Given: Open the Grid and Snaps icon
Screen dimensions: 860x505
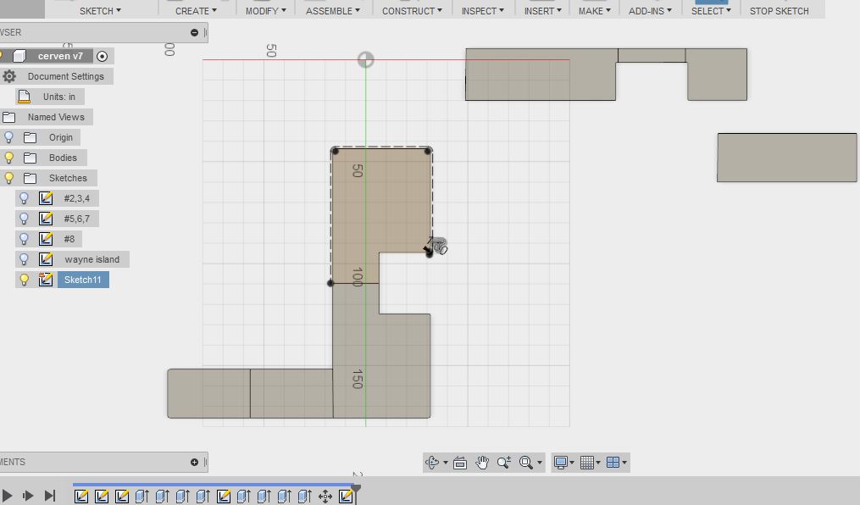Looking at the screenshot, I should [x=589, y=463].
